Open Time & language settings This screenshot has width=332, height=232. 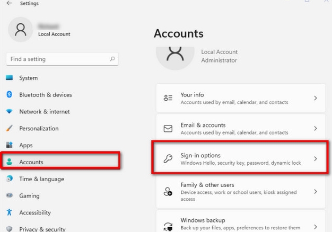coord(62,179)
